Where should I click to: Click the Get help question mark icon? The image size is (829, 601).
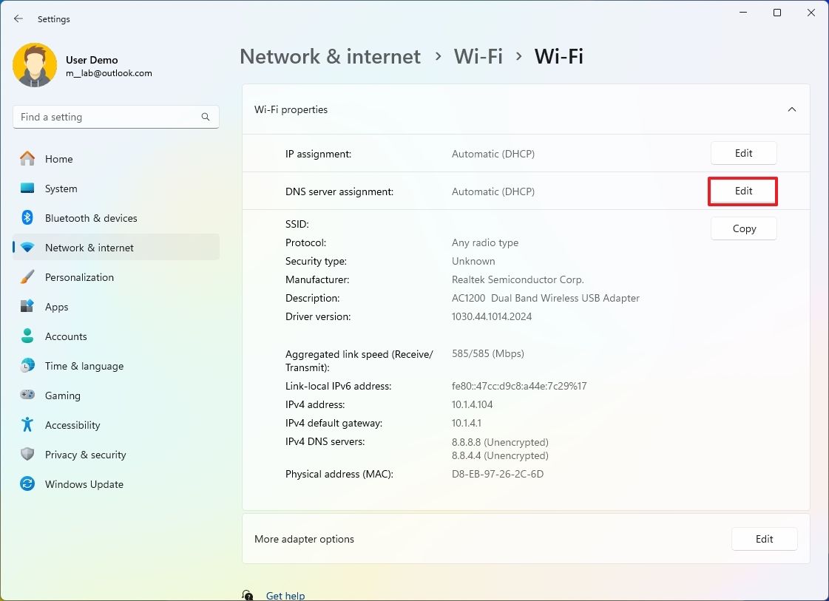pyautogui.click(x=247, y=594)
